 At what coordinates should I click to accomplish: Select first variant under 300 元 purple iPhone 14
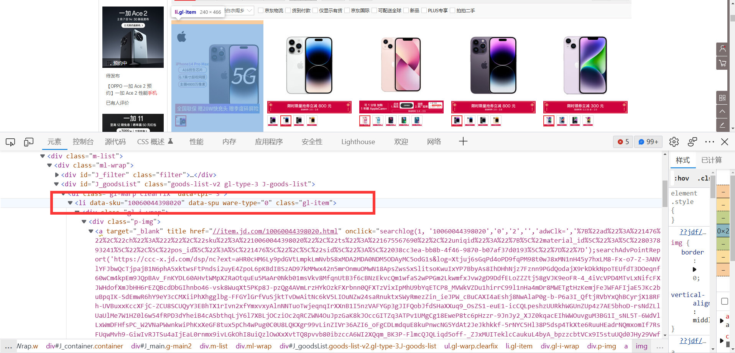click(549, 121)
